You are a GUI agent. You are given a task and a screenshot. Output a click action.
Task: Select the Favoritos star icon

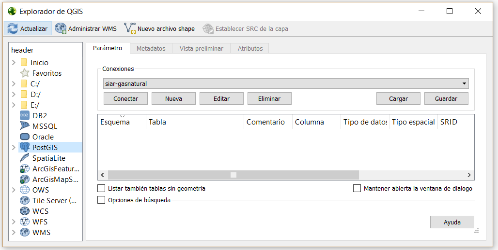point(24,73)
